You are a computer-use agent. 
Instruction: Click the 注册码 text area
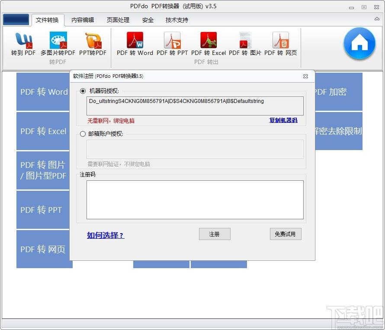click(x=195, y=200)
